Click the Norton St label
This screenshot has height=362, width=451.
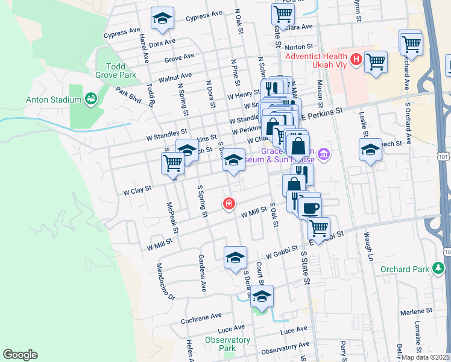[299, 47]
